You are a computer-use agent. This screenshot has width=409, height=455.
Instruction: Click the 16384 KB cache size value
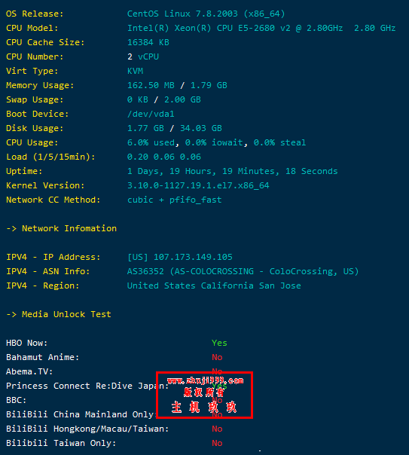[148, 42]
